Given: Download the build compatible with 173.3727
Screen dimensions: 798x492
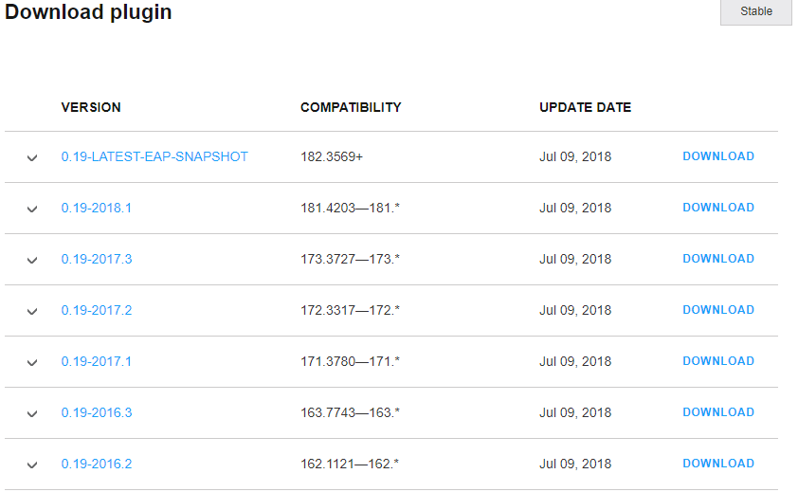Looking at the screenshot, I should pos(718,259).
